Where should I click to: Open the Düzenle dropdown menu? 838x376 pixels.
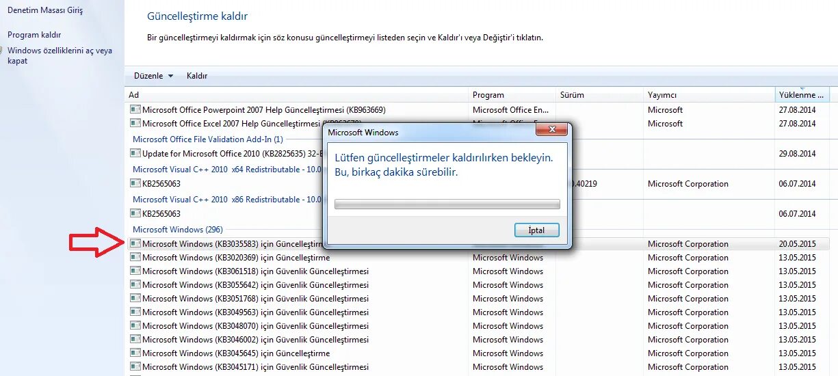click(x=153, y=76)
